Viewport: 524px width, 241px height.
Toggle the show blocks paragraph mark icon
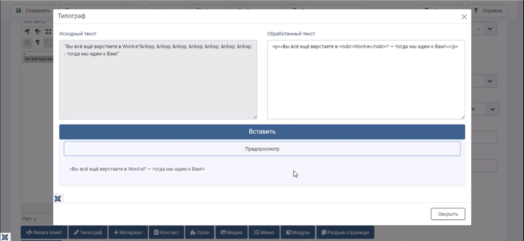tap(38, 43)
